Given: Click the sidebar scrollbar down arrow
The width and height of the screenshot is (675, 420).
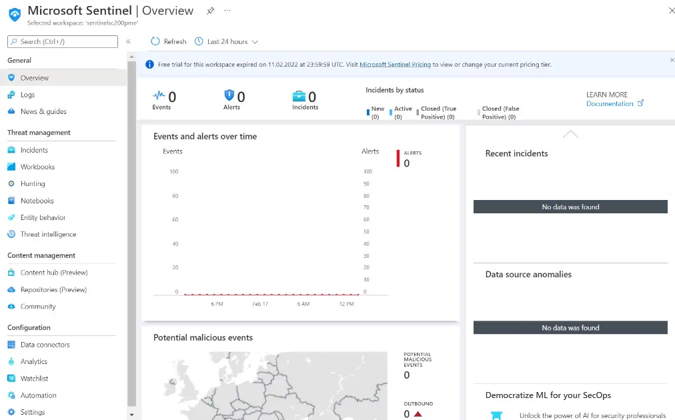Looking at the screenshot, I should point(131,415).
